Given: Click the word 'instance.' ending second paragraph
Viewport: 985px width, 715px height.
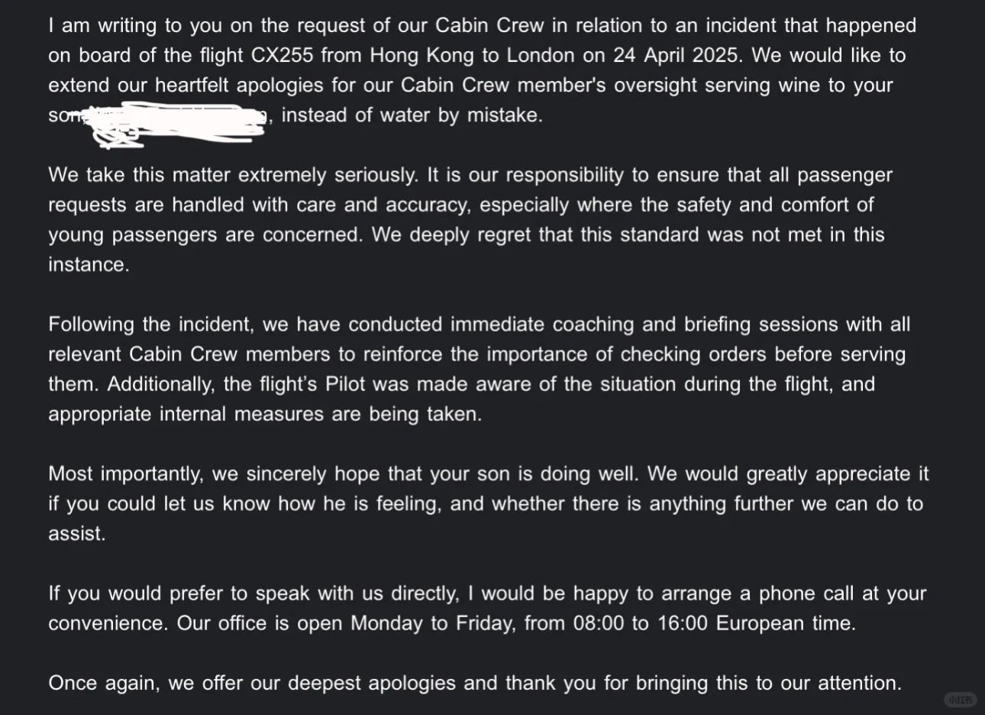Looking at the screenshot, I should 89,264.
